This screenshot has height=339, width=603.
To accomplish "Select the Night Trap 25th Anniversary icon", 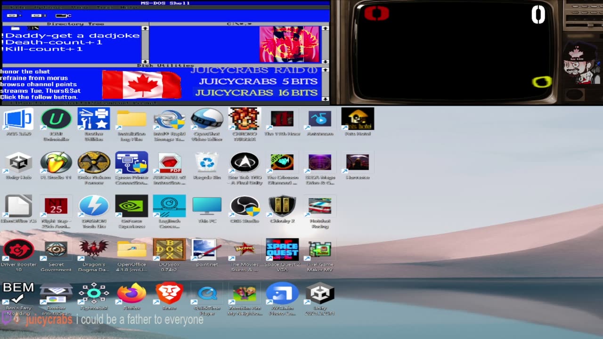I will pyautogui.click(x=56, y=211).
